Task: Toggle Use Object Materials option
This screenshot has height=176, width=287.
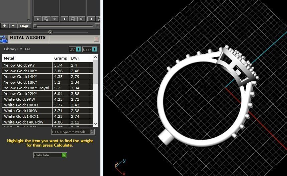Action: [x=73, y=132]
